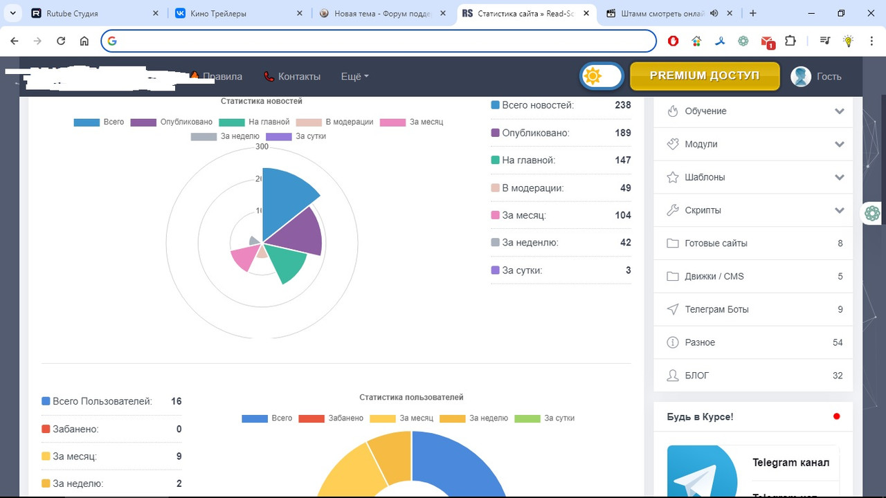This screenshot has width=886, height=498.
Task: Switch to the Rutube Студия tab
Action: (96, 13)
